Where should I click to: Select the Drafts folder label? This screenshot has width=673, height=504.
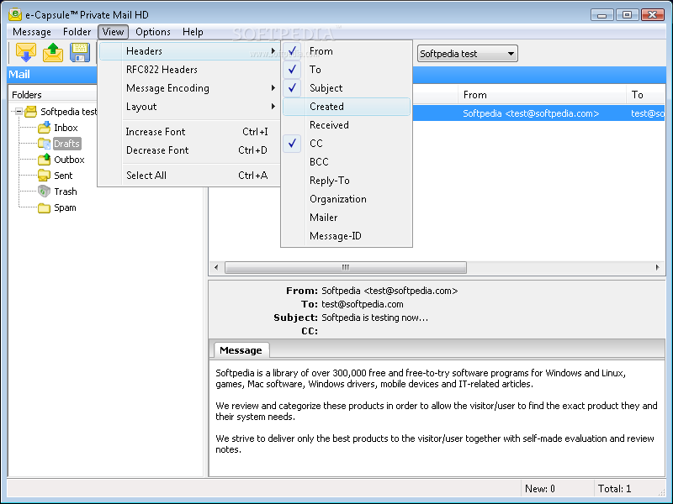[66, 144]
